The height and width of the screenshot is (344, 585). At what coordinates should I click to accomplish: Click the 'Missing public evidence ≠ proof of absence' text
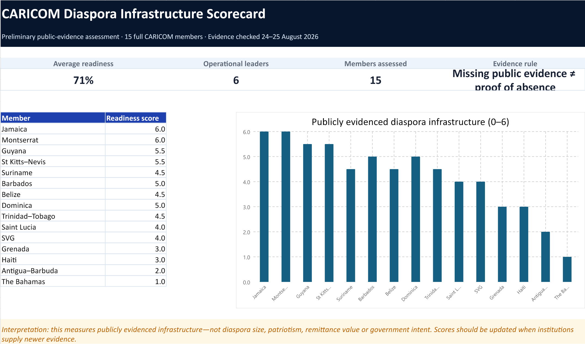pos(514,80)
